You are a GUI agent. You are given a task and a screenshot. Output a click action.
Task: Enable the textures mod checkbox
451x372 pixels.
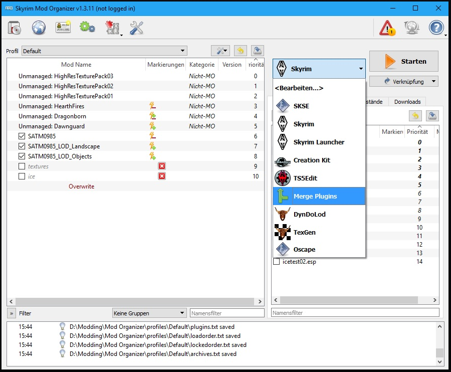(22, 166)
